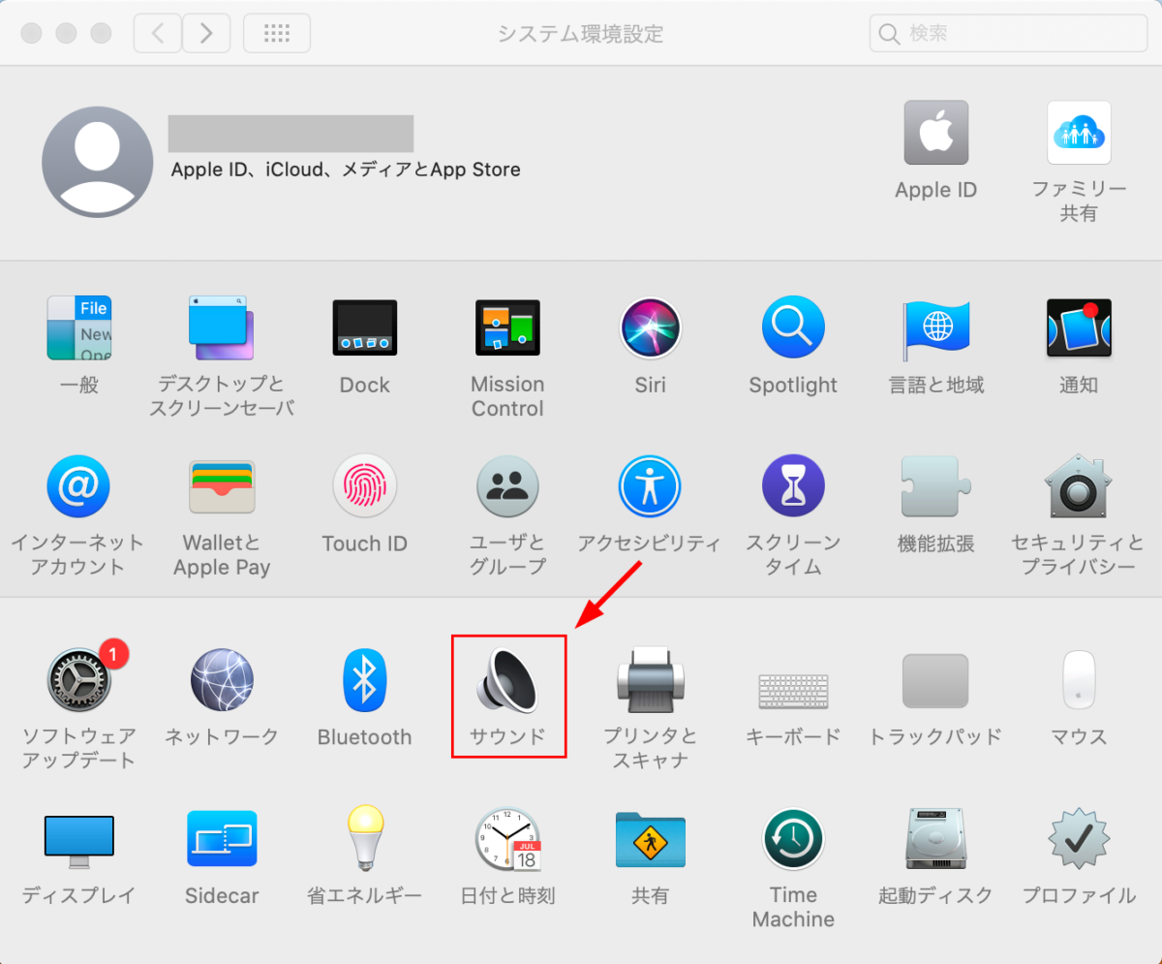Open プリンタとスキャナ preferences
Viewport: 1162px width, 964px height.
(x=651, y=680)
